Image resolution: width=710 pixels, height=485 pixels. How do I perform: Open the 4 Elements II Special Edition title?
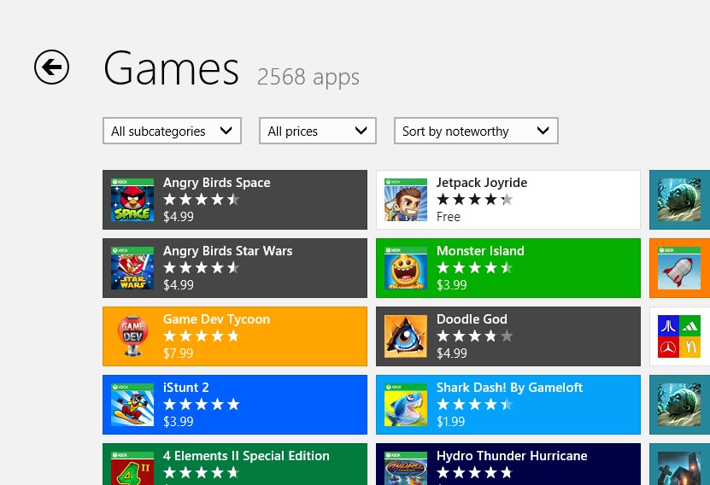(246, 456)
